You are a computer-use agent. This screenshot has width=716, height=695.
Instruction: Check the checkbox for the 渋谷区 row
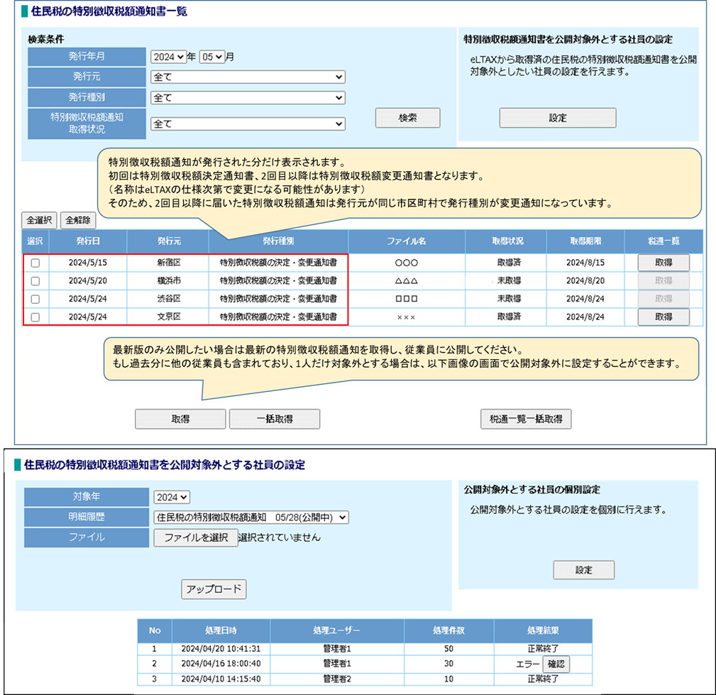click(35, 299)
